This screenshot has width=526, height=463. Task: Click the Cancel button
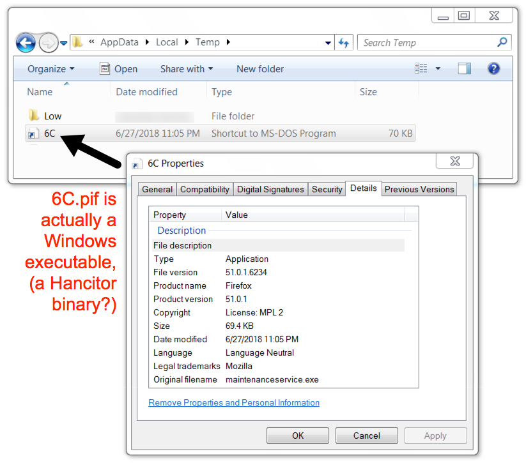[x=367, y=436]
